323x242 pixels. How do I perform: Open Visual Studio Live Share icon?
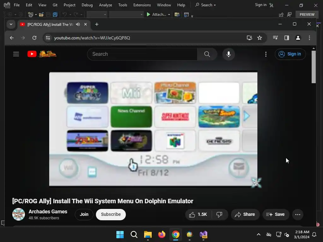(281, 14)
